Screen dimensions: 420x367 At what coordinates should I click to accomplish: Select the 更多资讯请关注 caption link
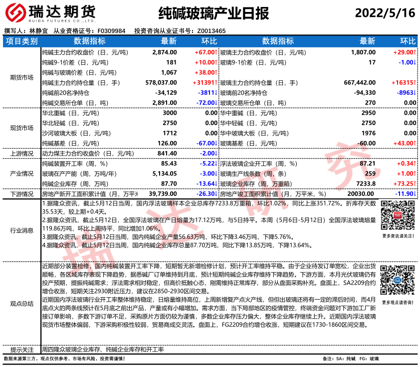pos(398,236)
